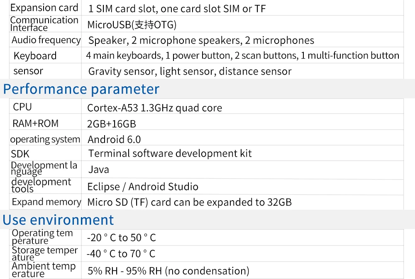The image size is (415, 279).
Task: Select the -40 ° C to 70 ° C value
Action: point(121,254)
